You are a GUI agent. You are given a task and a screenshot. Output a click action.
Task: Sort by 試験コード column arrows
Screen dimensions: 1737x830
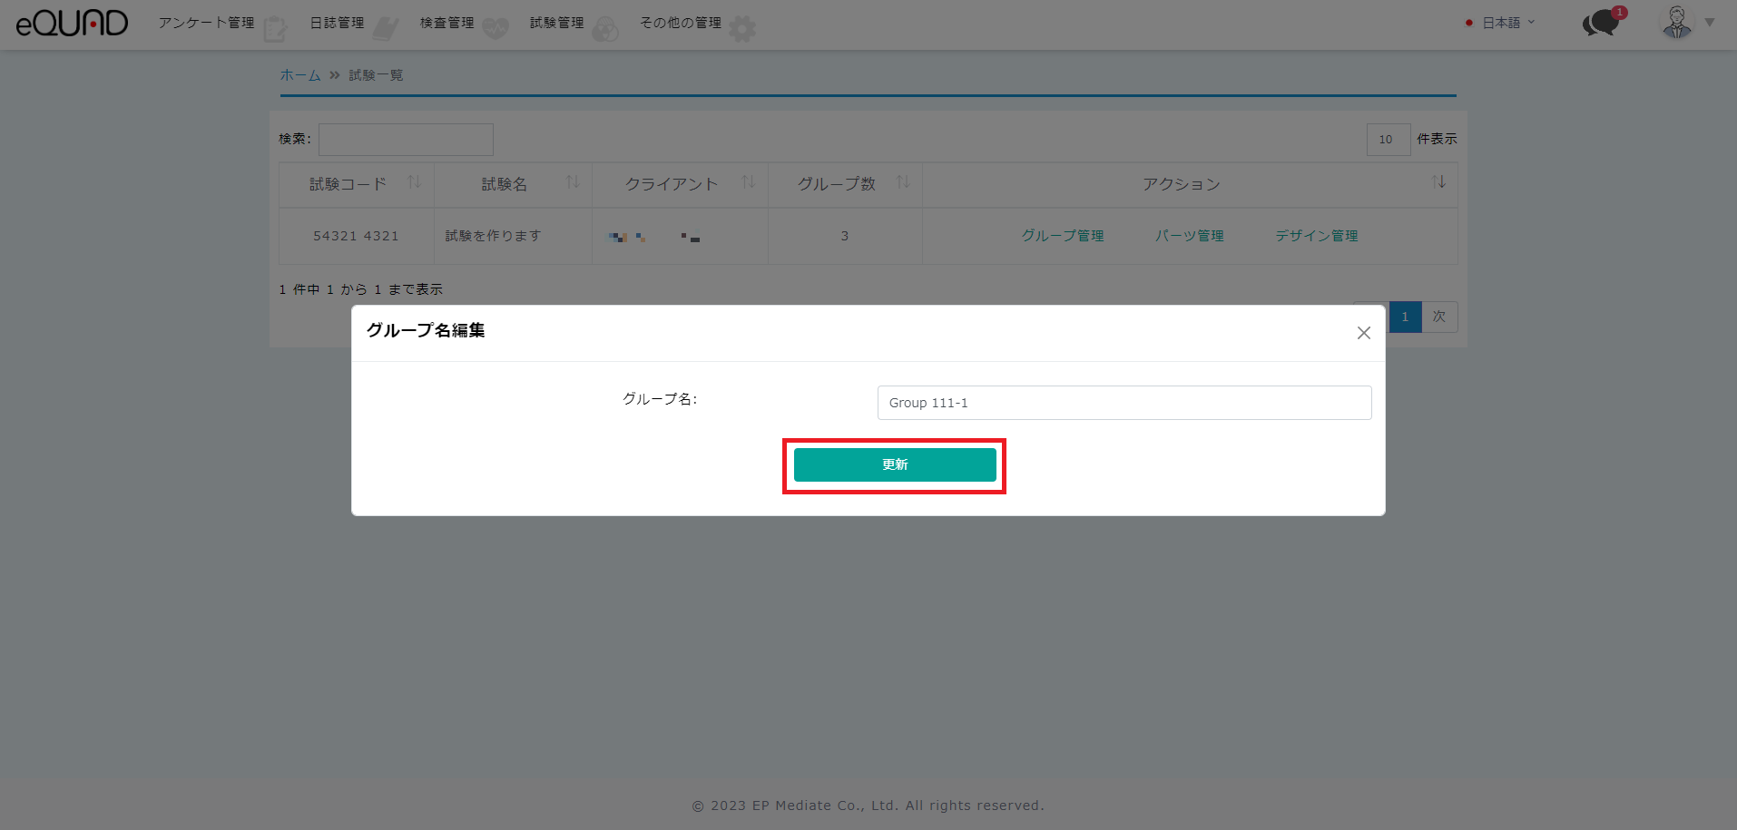coord(414,182)
